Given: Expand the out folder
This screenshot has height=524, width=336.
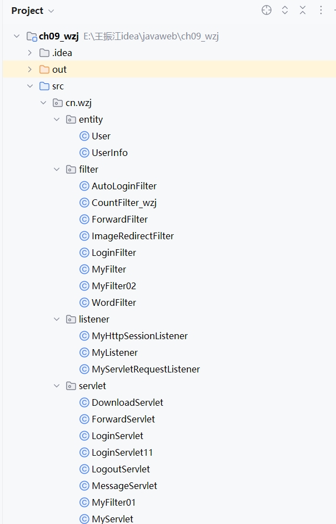Looking at the screenshot, I should click(x=30, y=69).
